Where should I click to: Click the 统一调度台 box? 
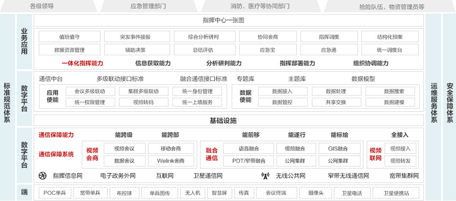[x=390, y=50]
